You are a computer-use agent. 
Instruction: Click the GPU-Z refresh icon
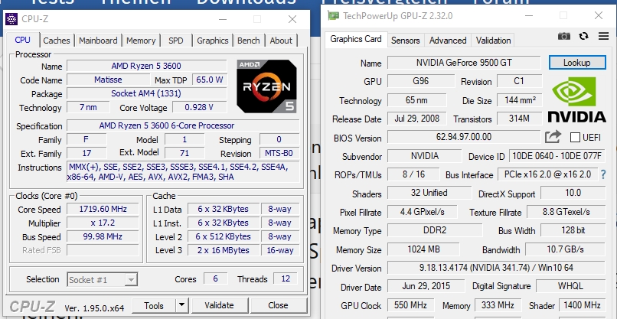pyautogui.click(x=583, y=36)
